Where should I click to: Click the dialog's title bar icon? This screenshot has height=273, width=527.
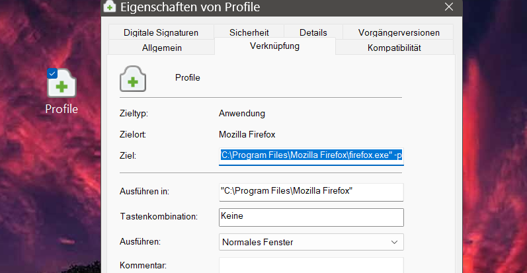pos(109,8)
